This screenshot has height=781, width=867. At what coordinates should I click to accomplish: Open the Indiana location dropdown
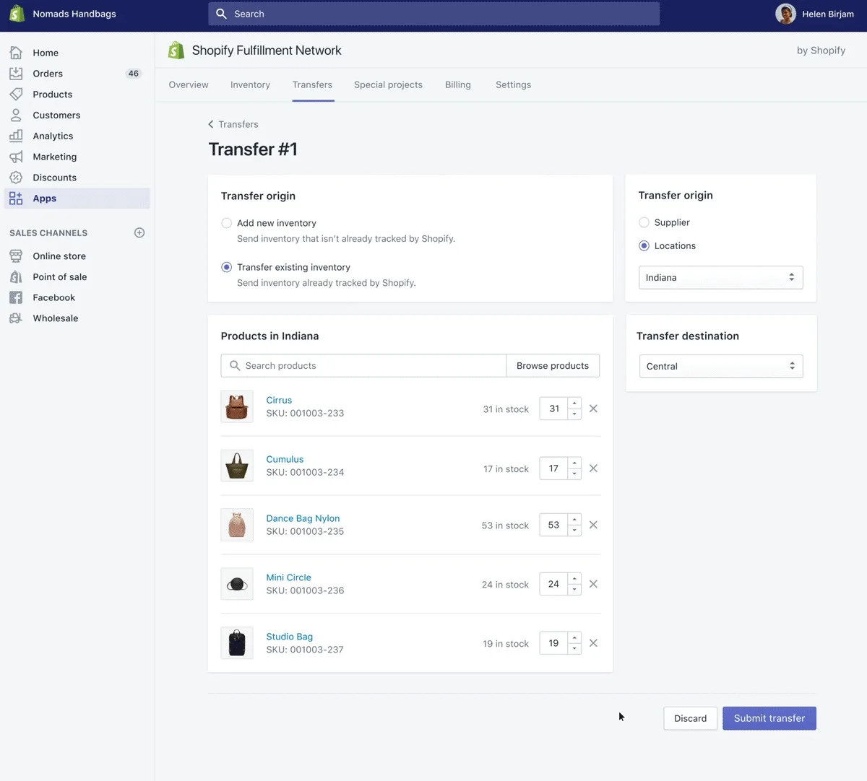coord(720,278)
